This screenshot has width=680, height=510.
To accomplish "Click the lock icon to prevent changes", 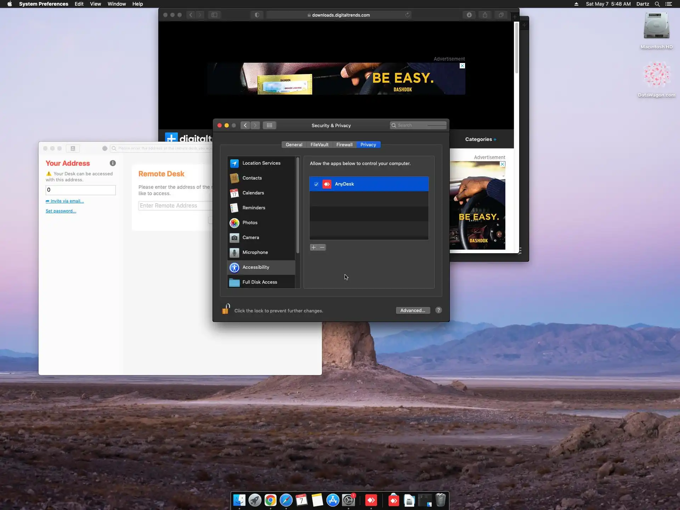I will click(226, 310).
